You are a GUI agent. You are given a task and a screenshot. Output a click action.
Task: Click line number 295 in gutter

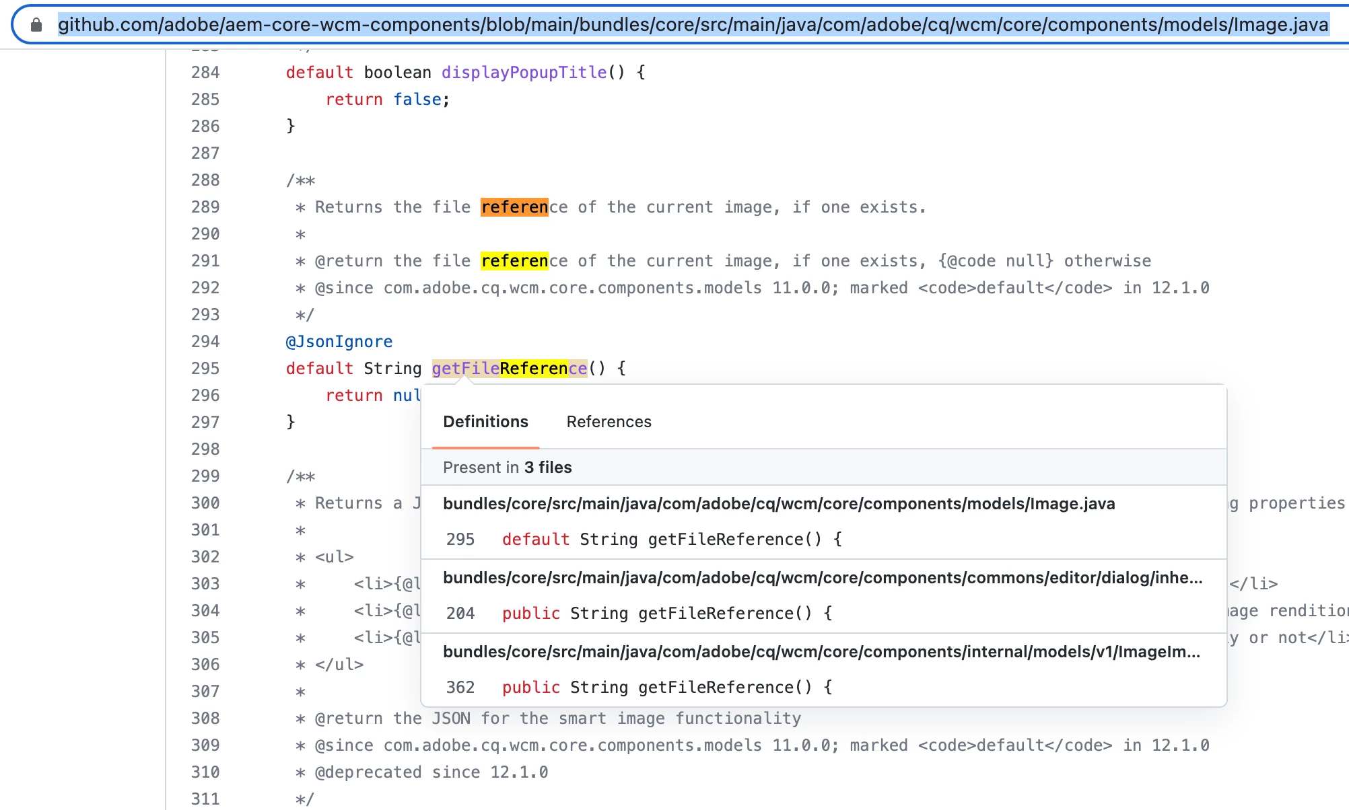pyautogui.click(x=205, y=369)
